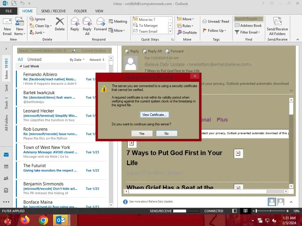Open the New Items menu
The image size is (302, 226).
[x=20, y=26]
